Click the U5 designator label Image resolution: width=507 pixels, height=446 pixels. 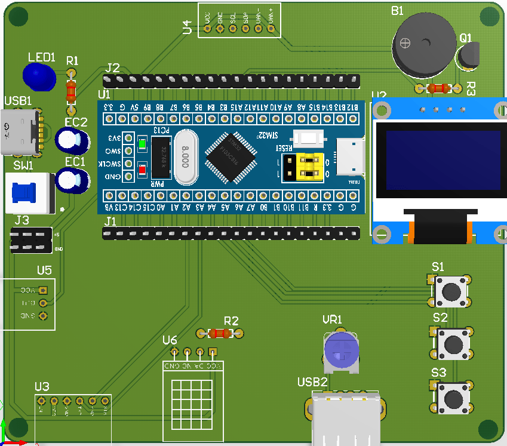click(44, 270)
